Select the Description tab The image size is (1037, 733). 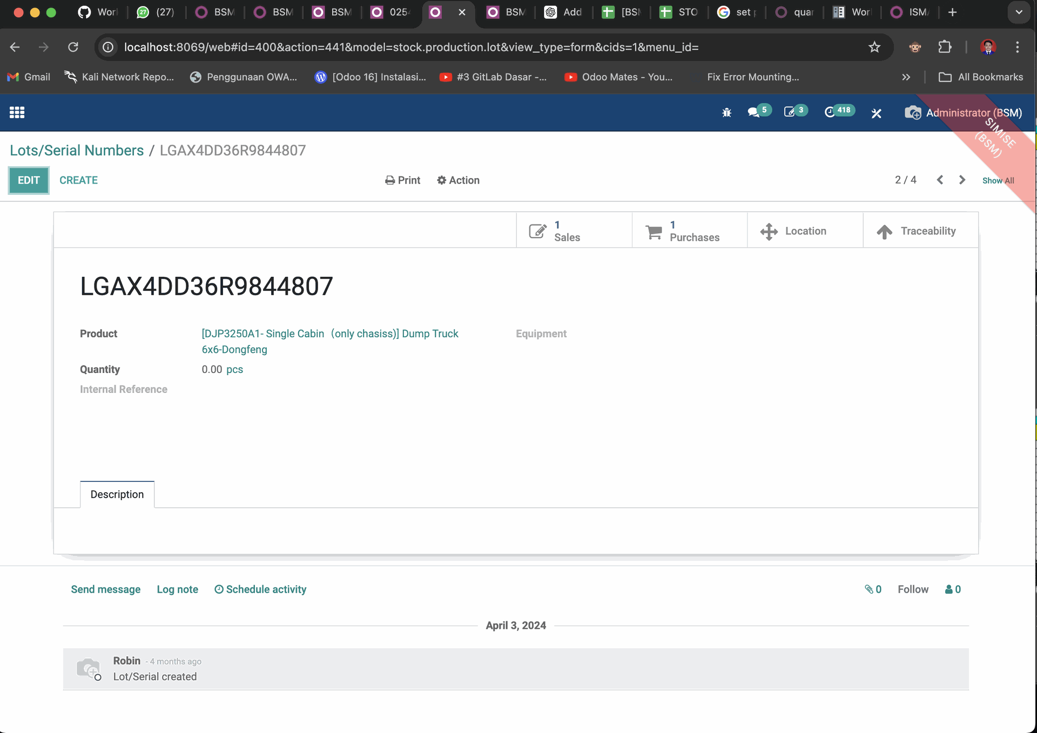[x=117, y=494]
